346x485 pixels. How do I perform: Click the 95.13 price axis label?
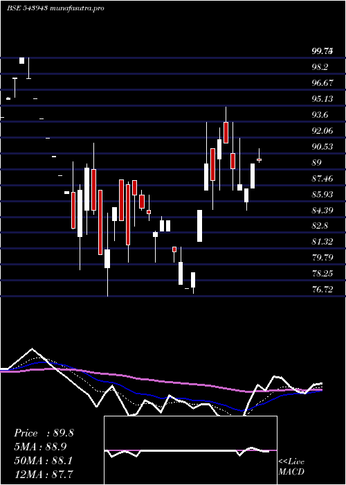[322, 98]
